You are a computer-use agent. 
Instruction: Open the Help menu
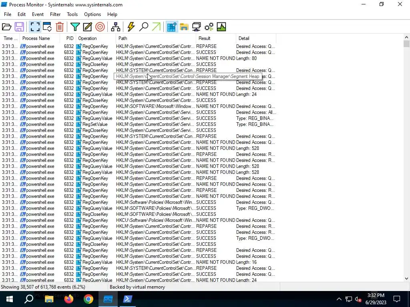[x=112, y=14]
